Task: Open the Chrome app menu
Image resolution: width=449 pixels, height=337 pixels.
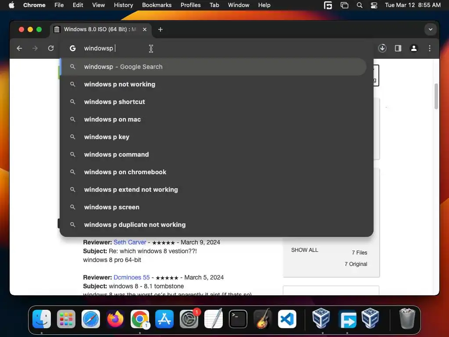Action: coord(34,5)
